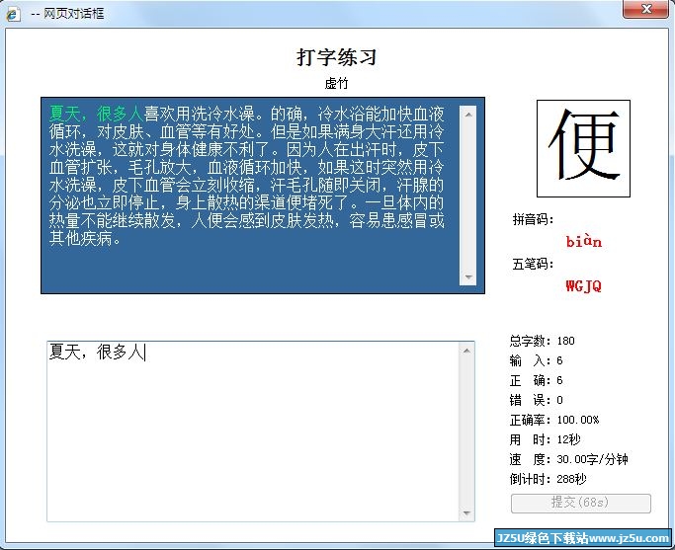Click the window title 网页对话框
This screenshot has height=550, width=675.
(x=73, y=14)
